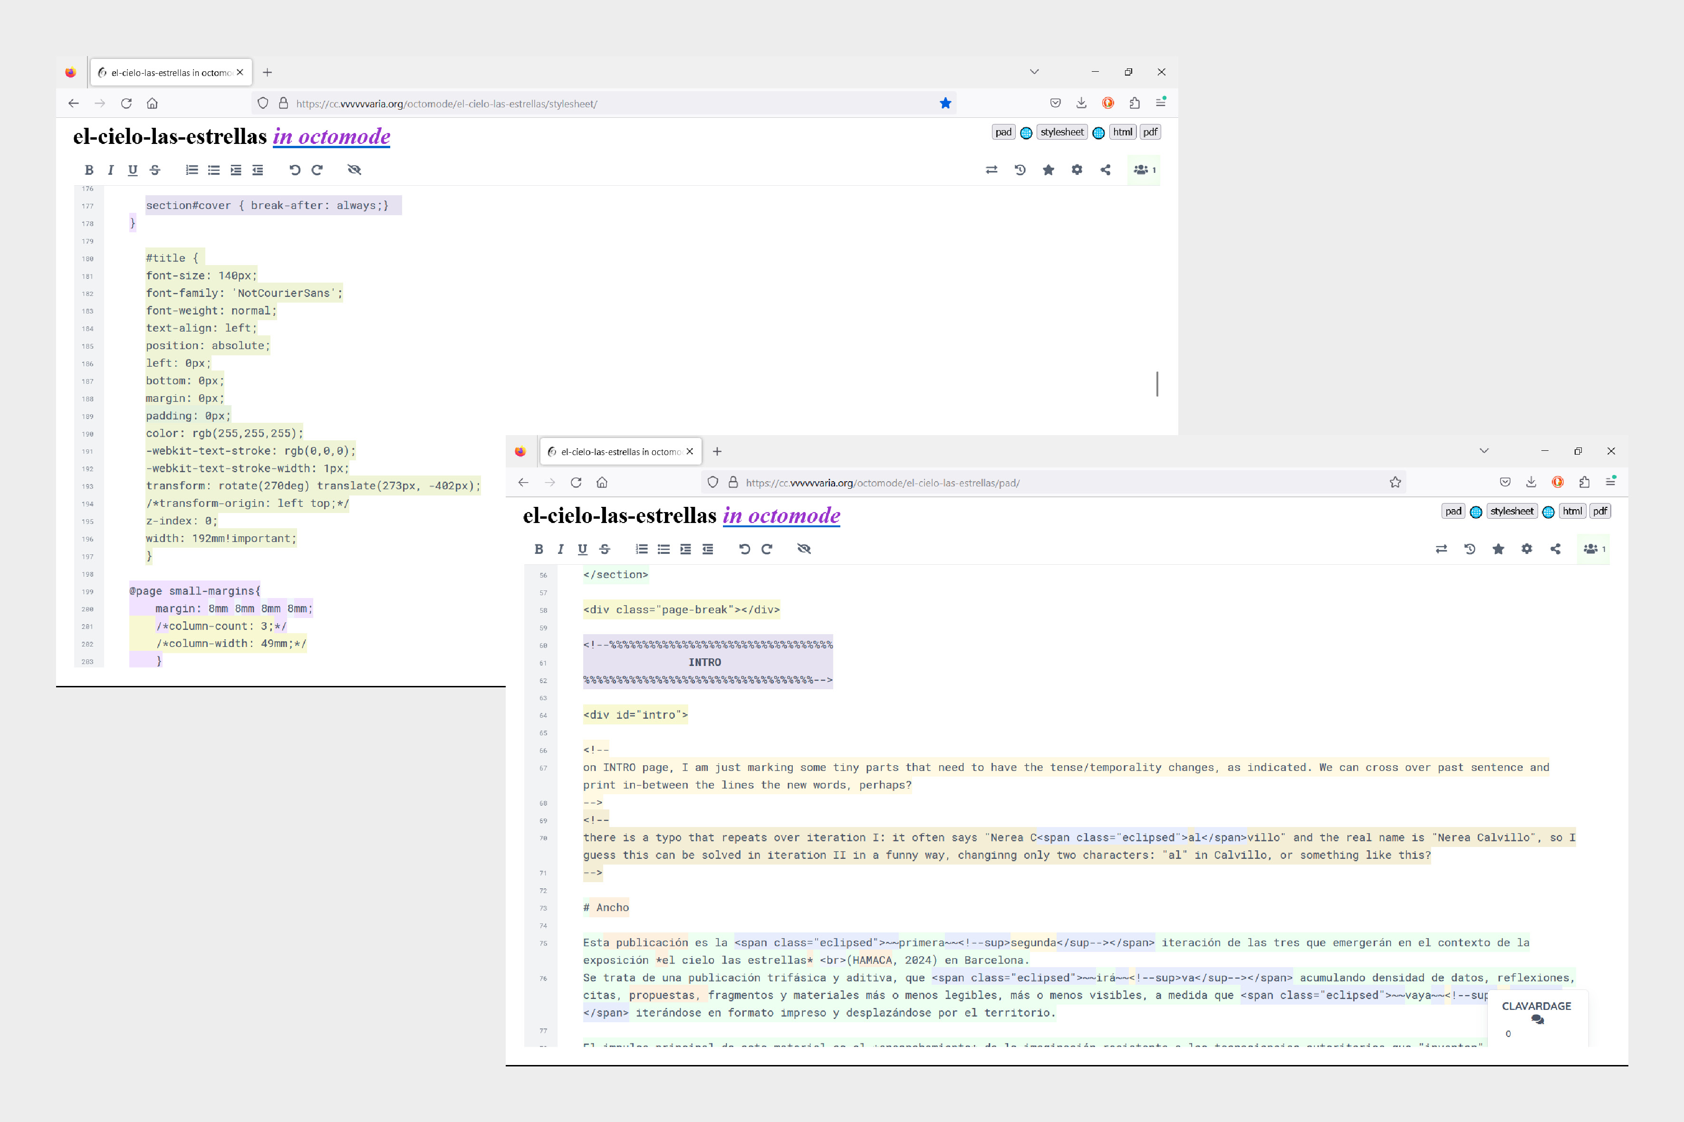Toggle authorship colors eye in pad editor
The width and height of the screenshot is (1684, 1122).
tap(804, 549)
